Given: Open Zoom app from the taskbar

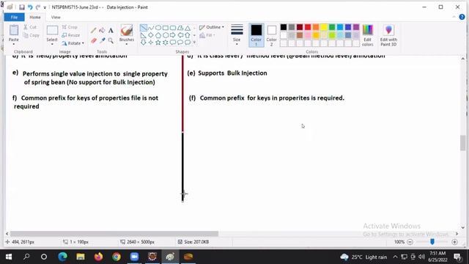Looking at the screenshot, I should coord(134,257).
